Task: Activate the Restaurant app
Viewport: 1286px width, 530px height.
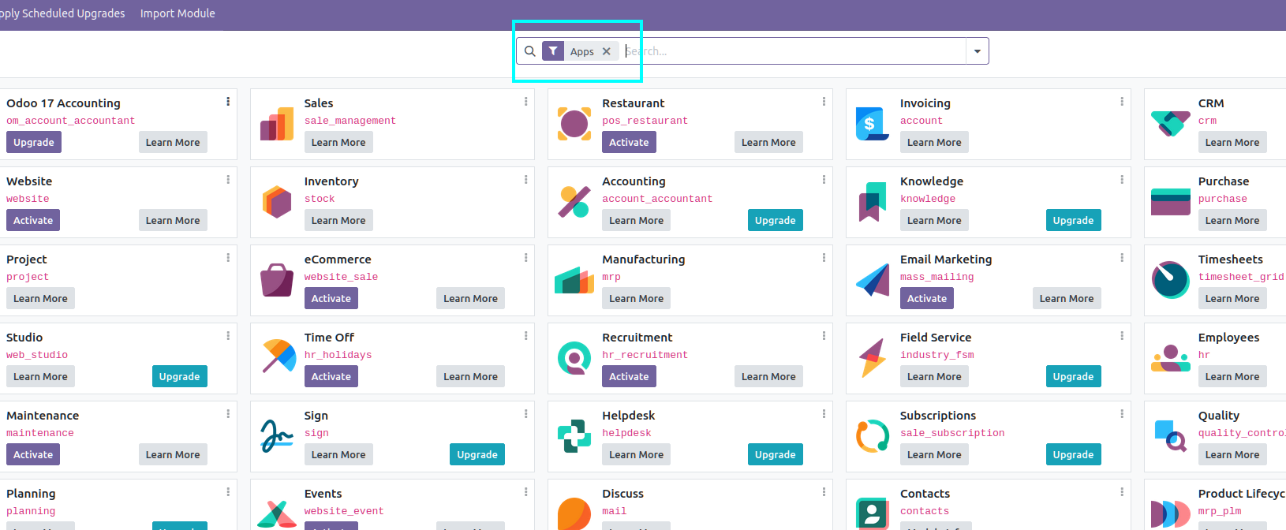Action: tap(629, 143)
